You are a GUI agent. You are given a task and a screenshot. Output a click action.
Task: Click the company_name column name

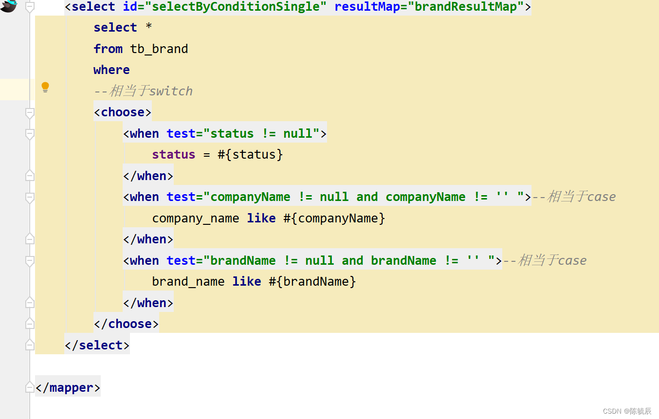(196, 218)
